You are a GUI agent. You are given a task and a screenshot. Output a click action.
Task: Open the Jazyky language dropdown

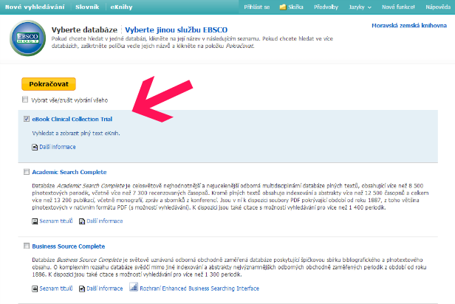click(360, 7)
